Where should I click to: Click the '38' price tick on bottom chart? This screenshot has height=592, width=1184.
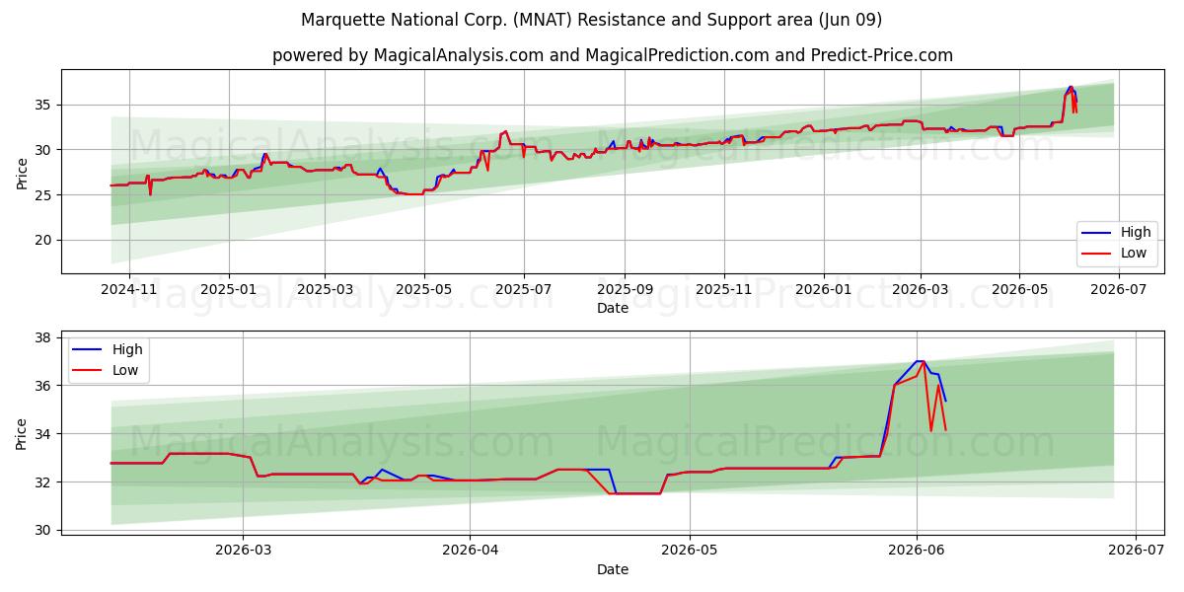click(45, 337)
